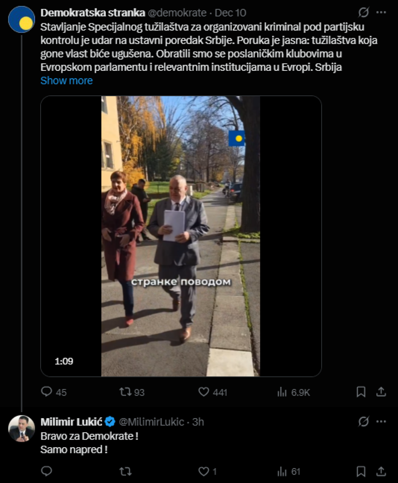
Task: Share the Demokratska stranka post
Action: coord(381,392)
